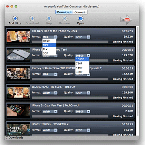
Task: Choose 3GP in the format list
Action: 49,53
